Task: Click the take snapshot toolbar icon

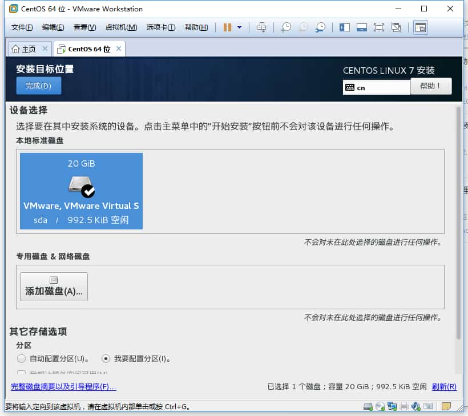Action: pyautogui.click(x=286, y=27)
